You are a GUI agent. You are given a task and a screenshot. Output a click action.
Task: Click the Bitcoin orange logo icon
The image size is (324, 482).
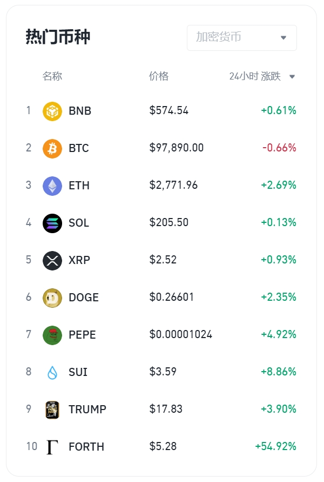[x=52, y=148]
